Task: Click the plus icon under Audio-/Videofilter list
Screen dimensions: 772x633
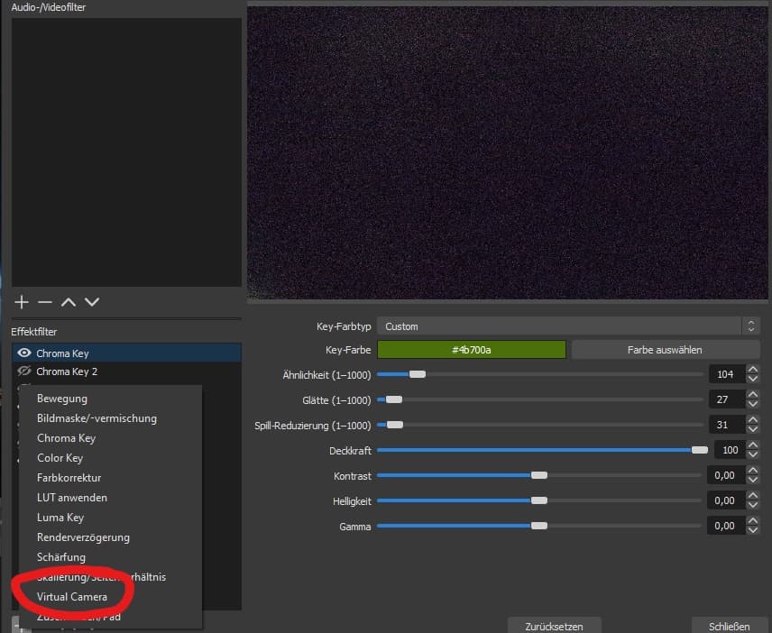Action: click(x=23, y=302)
